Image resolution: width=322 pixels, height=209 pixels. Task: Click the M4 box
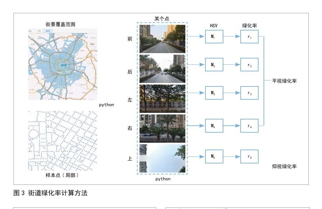[x=214, y=126]
